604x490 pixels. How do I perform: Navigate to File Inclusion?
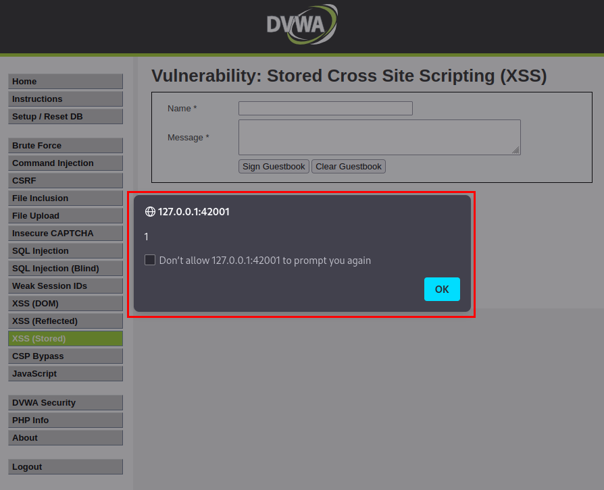(66, 198)
